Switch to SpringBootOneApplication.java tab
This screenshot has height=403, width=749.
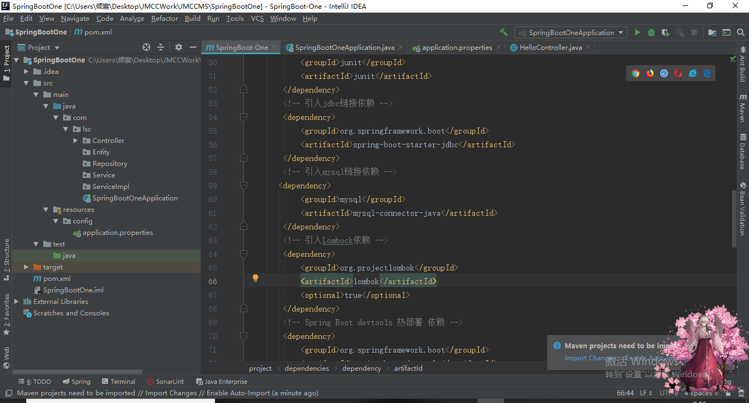coord(345,48)
